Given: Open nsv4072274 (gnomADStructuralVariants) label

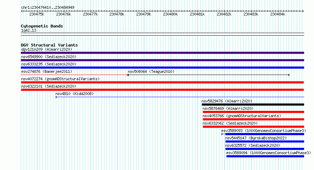Looking at the screenshot, I should pos(60,79).
